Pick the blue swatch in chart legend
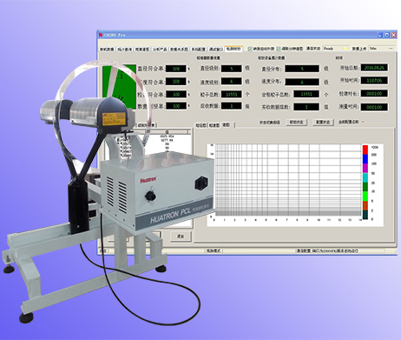This screenshot has height=340, width=401. click(x=365, y=159)
